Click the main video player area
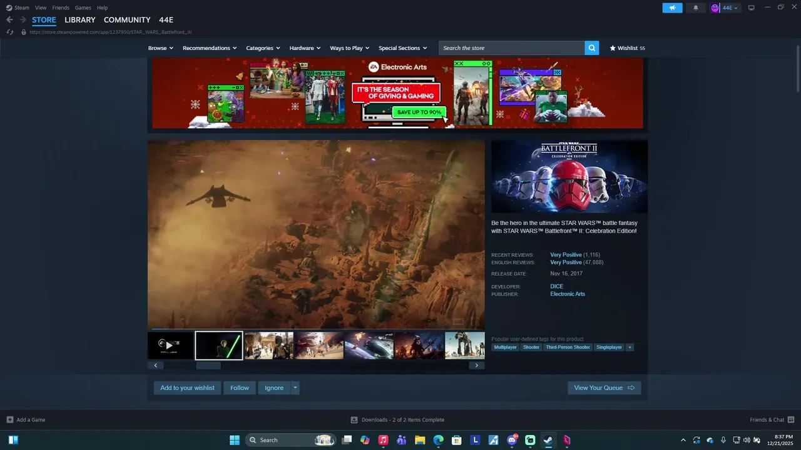 pyautogui.click(x=316, y=234)
